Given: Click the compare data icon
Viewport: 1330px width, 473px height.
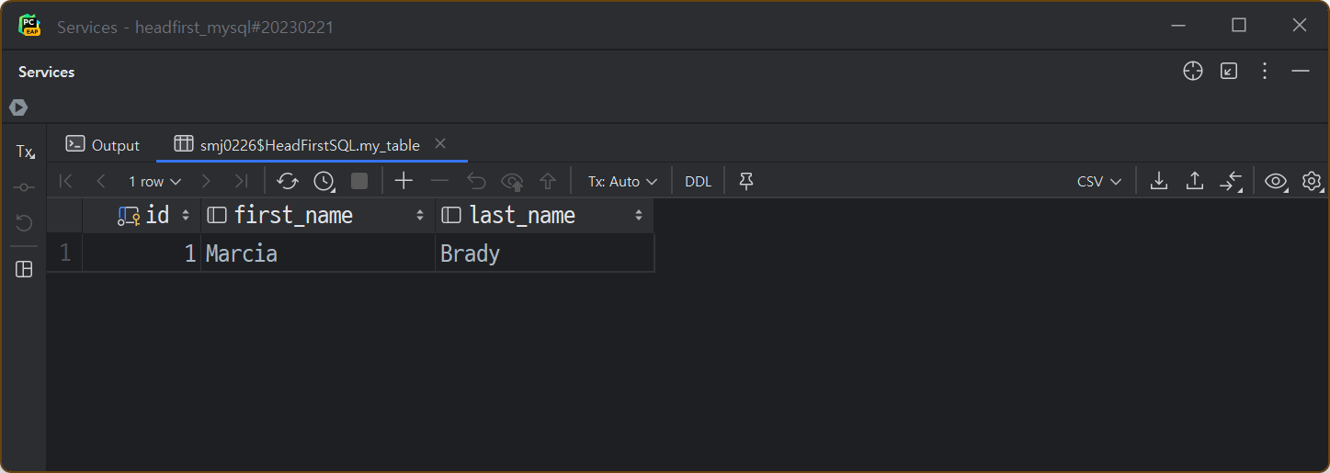Looking at the screenshot, I should (x=1231, y=181).
